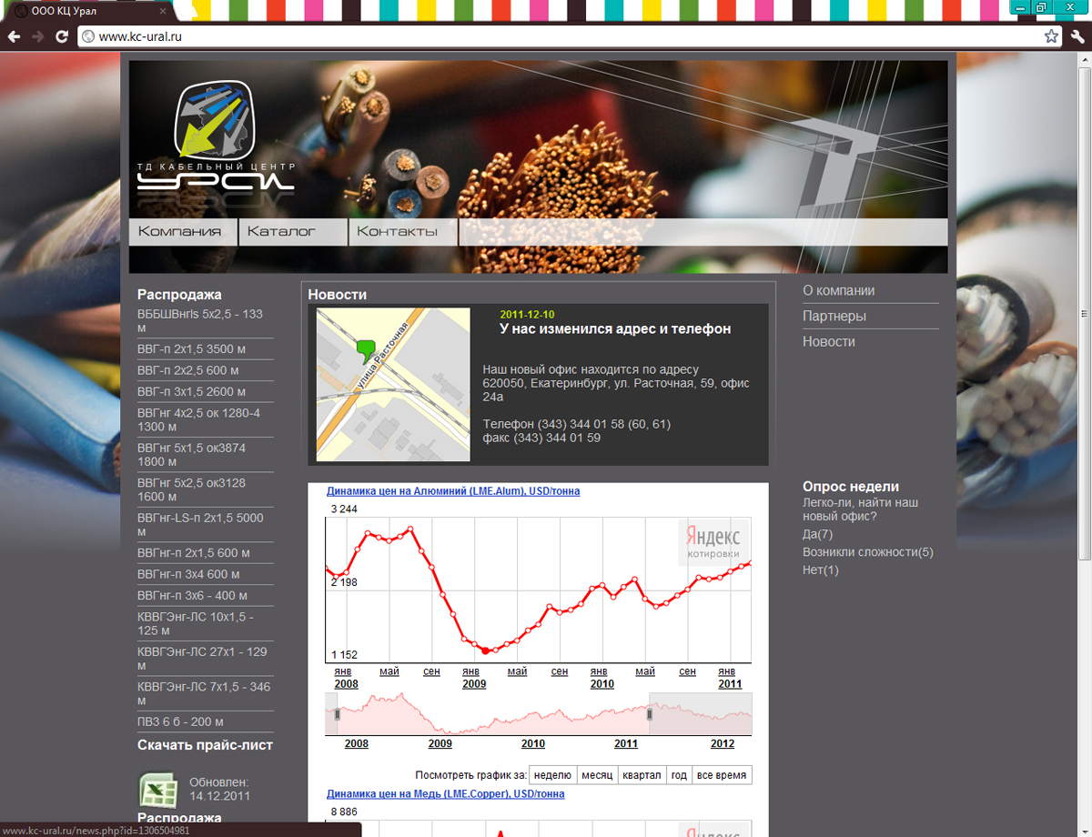Open sale item КВВГЭнг-ЛС 7х1,5 - 346 м
Viewport: 1092px width, 837px height.
(x=205, y=693)
